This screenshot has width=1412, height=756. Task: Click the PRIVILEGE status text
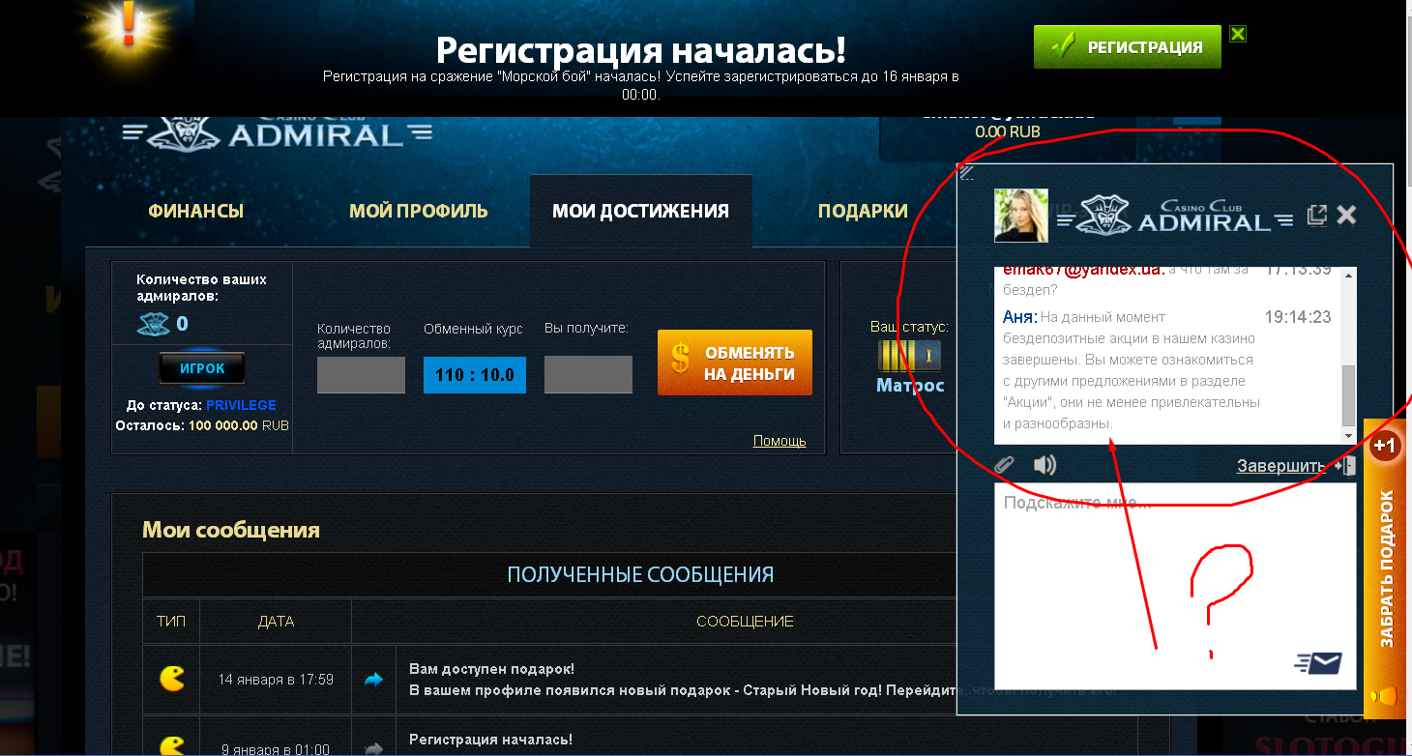(241, 405)
